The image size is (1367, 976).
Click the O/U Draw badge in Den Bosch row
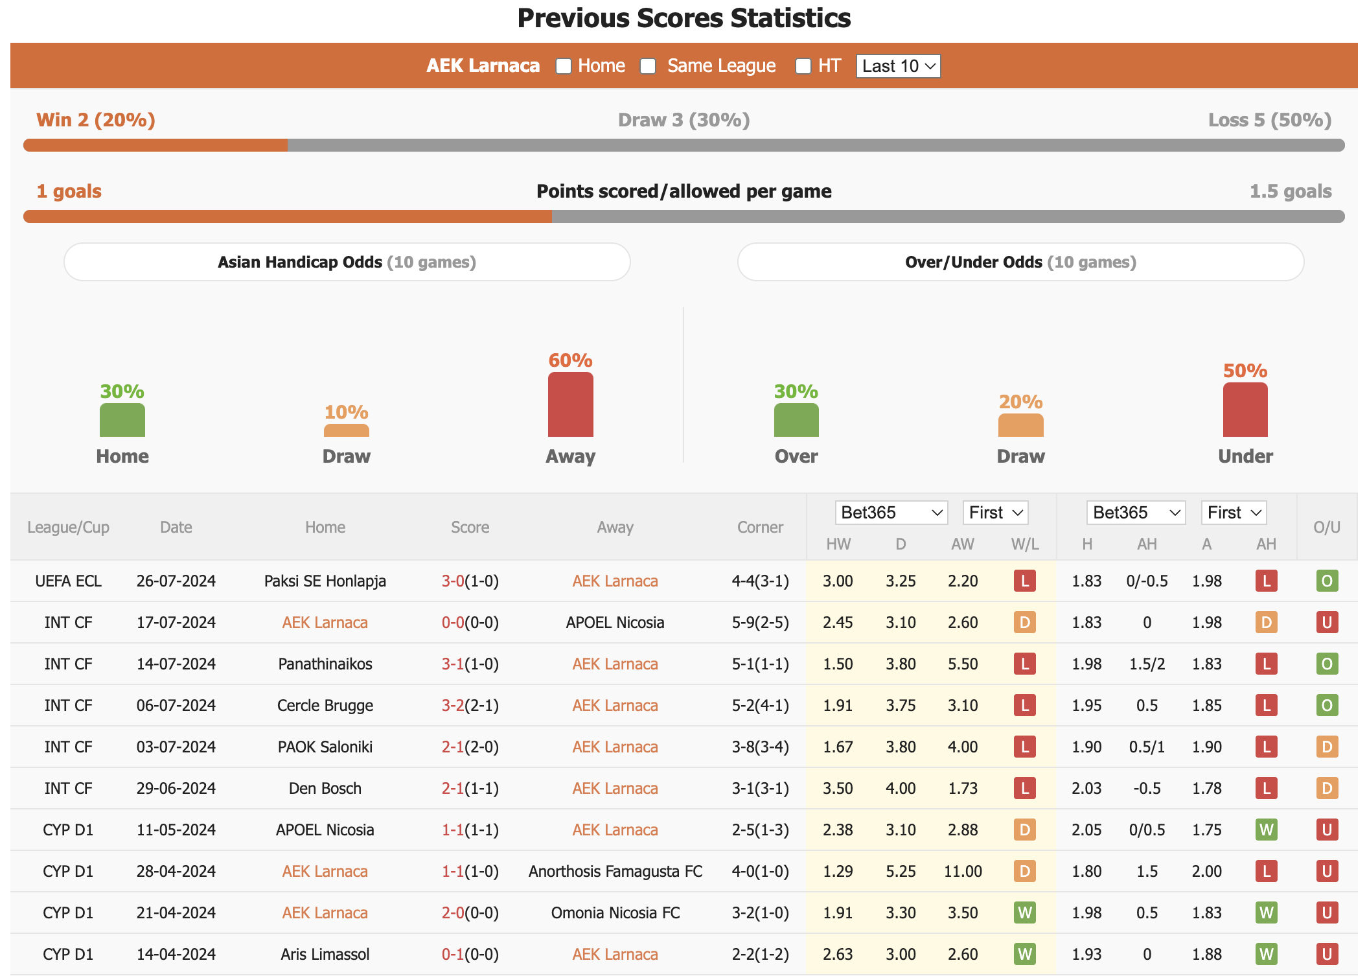pos(1327,788)
